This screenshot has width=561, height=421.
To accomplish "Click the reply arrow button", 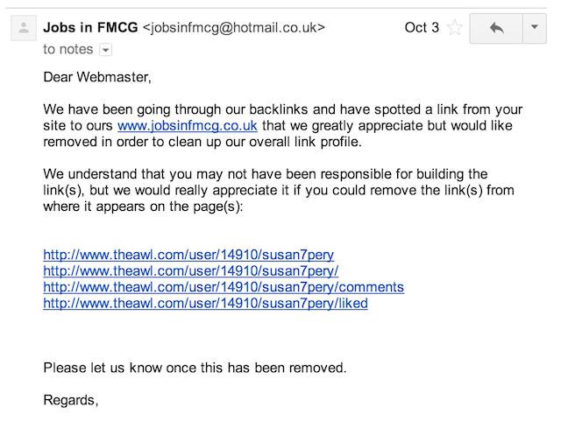I will 496,28.
